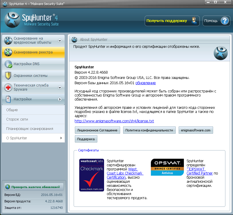Click the DNS settings globe icon
This screenshot has width=233, height=215.
pyautogui.click(x=8, y=64)
